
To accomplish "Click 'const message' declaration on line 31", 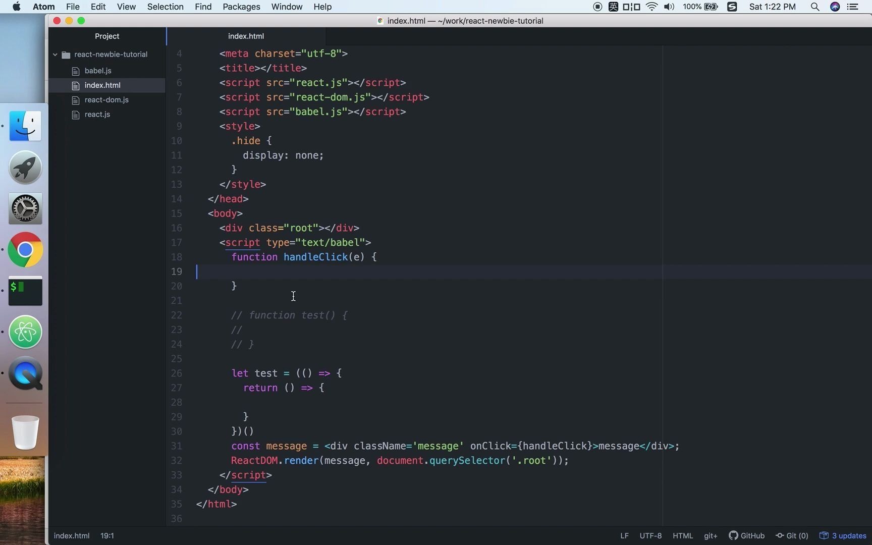I will (269, 446).
